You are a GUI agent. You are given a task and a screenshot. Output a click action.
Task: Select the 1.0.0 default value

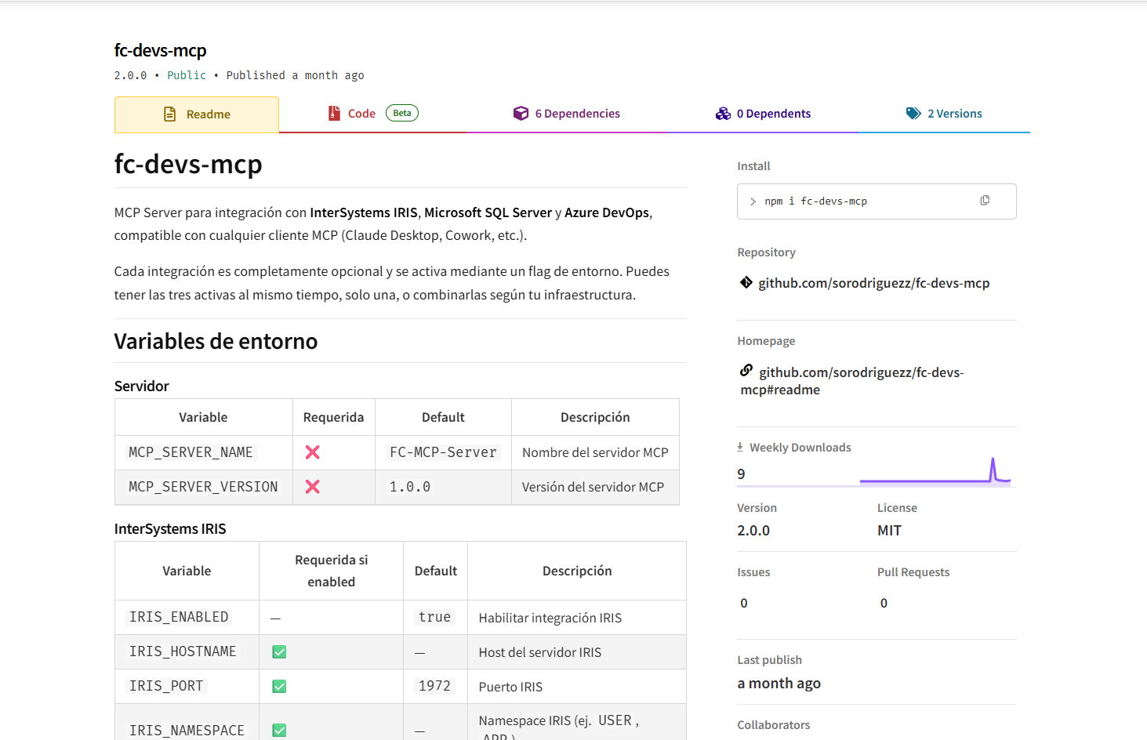coord(410,487)
